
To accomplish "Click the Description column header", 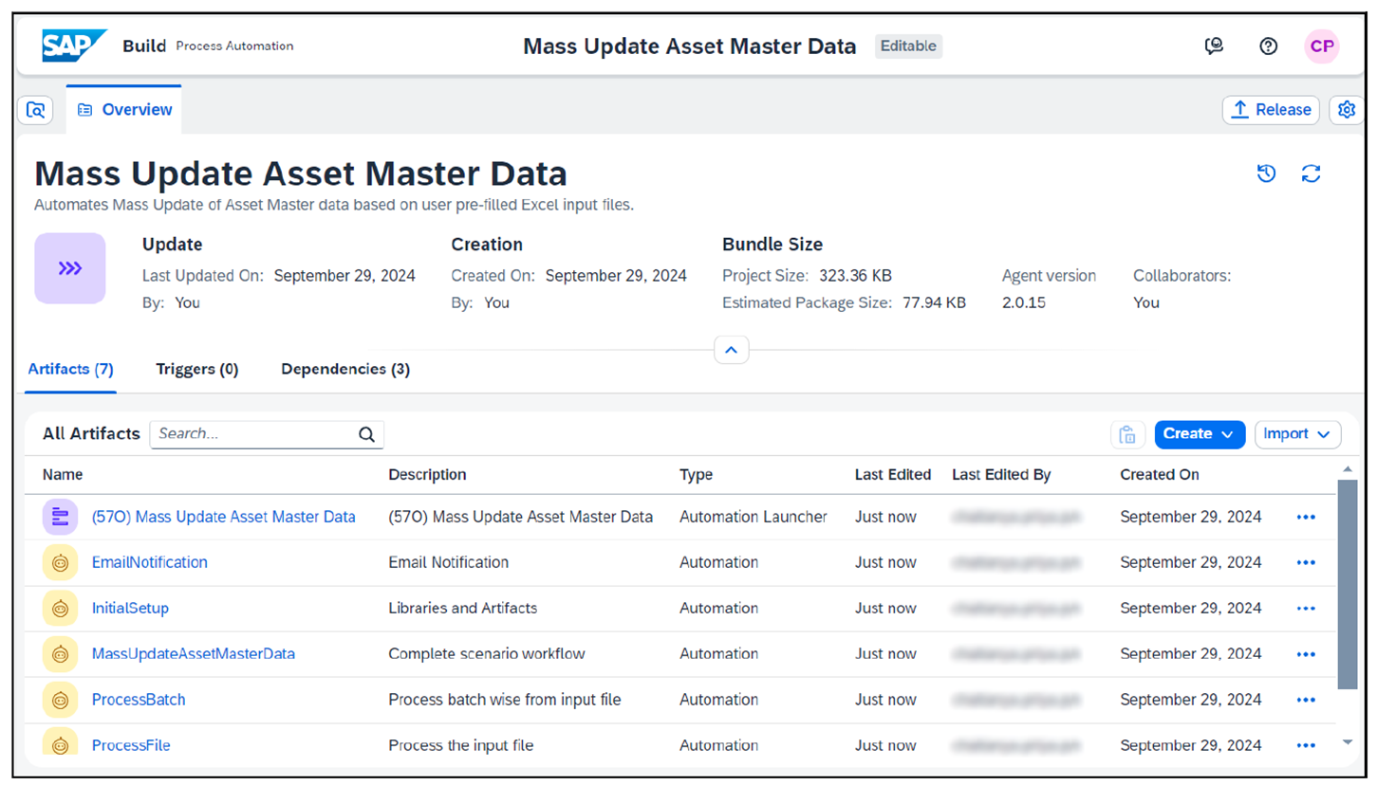I will tap(427, 474).
